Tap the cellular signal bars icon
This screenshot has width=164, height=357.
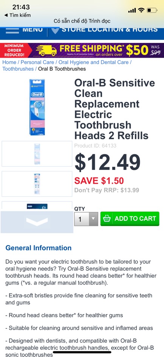(132, 11)
